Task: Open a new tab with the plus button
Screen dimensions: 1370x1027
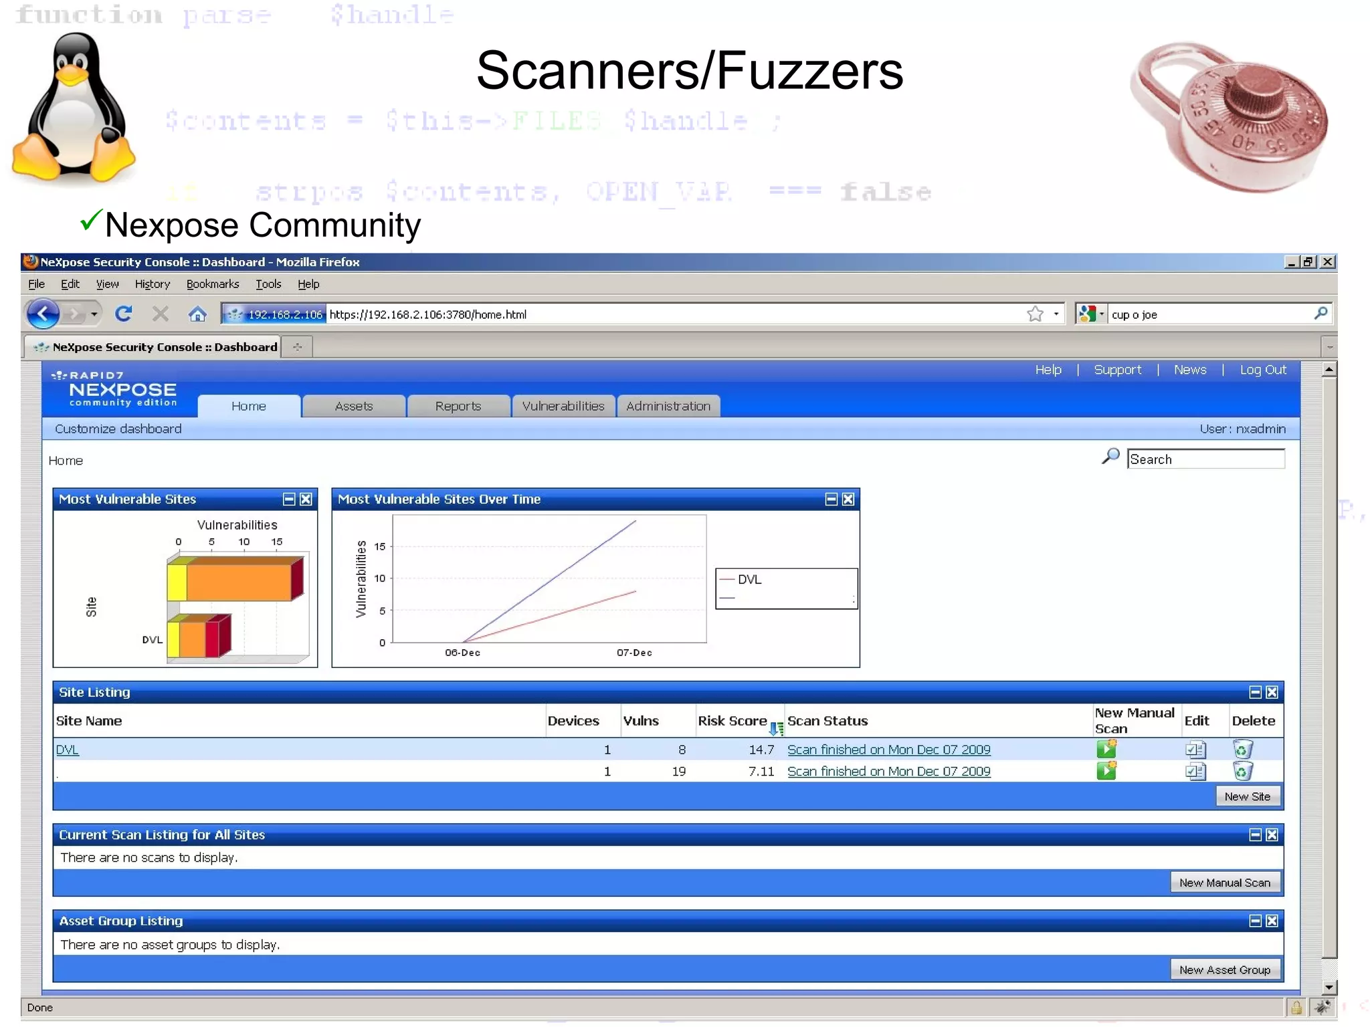Action: coord(297,346)
